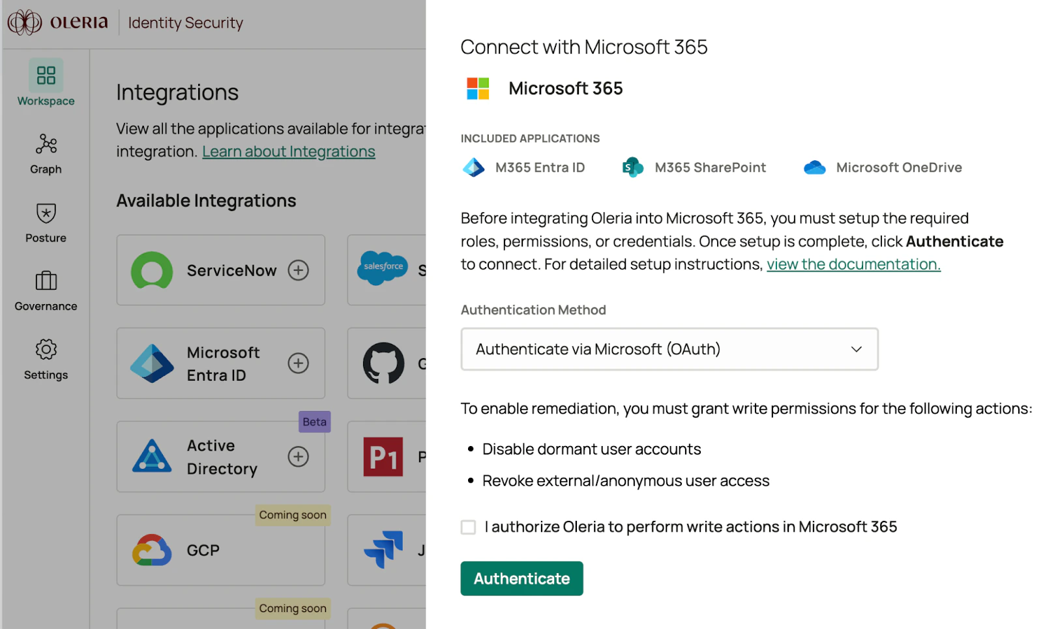This screenshot has height=629, width=1043.
Task: Click Microsoft OneDrive application name
Action: tap(899, 168)
